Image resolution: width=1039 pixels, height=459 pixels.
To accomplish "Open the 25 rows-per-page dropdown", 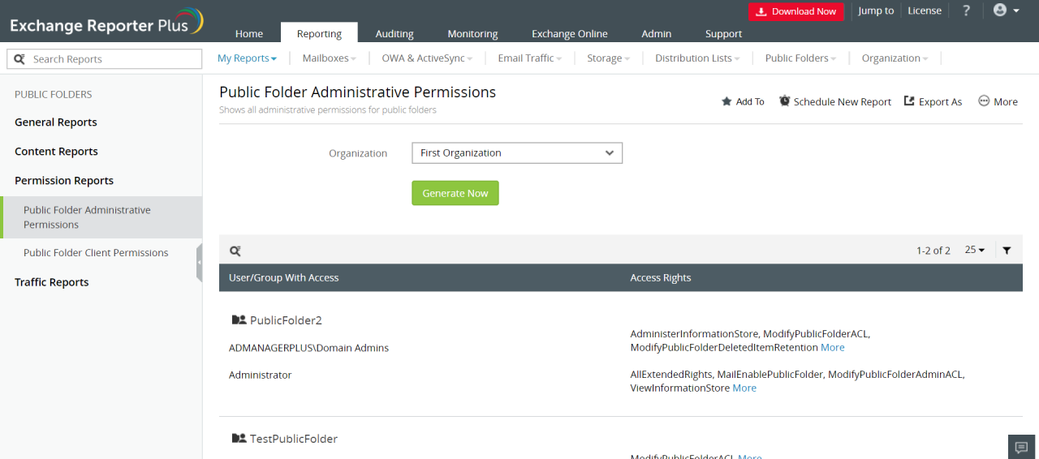I will tap(974, 250).
